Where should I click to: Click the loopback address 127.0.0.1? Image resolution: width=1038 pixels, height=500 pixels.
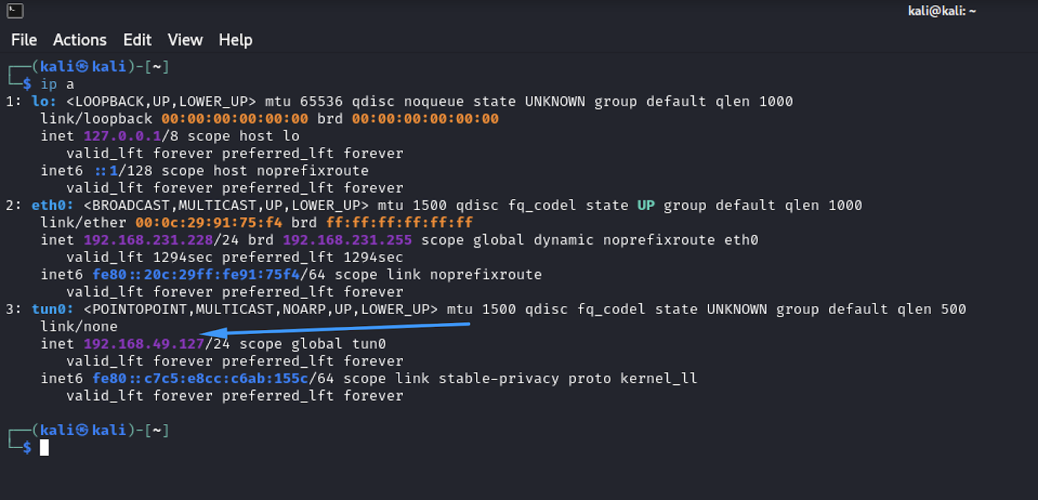click(x=122, y=136)
